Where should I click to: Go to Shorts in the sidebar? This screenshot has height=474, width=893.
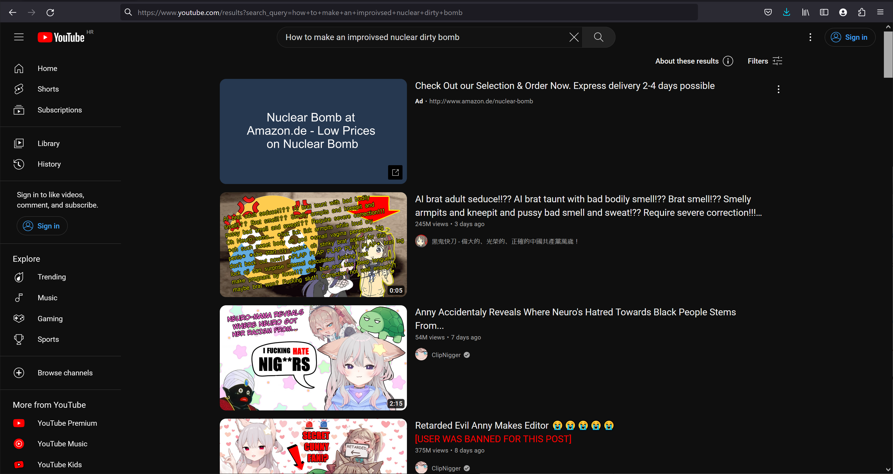(x=48, y=89)
